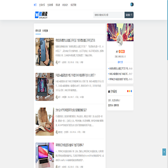The width and height of the screenshot is (168, 168).
Task: Click the red dot in control panel widget
Action: tap(128, 91)
